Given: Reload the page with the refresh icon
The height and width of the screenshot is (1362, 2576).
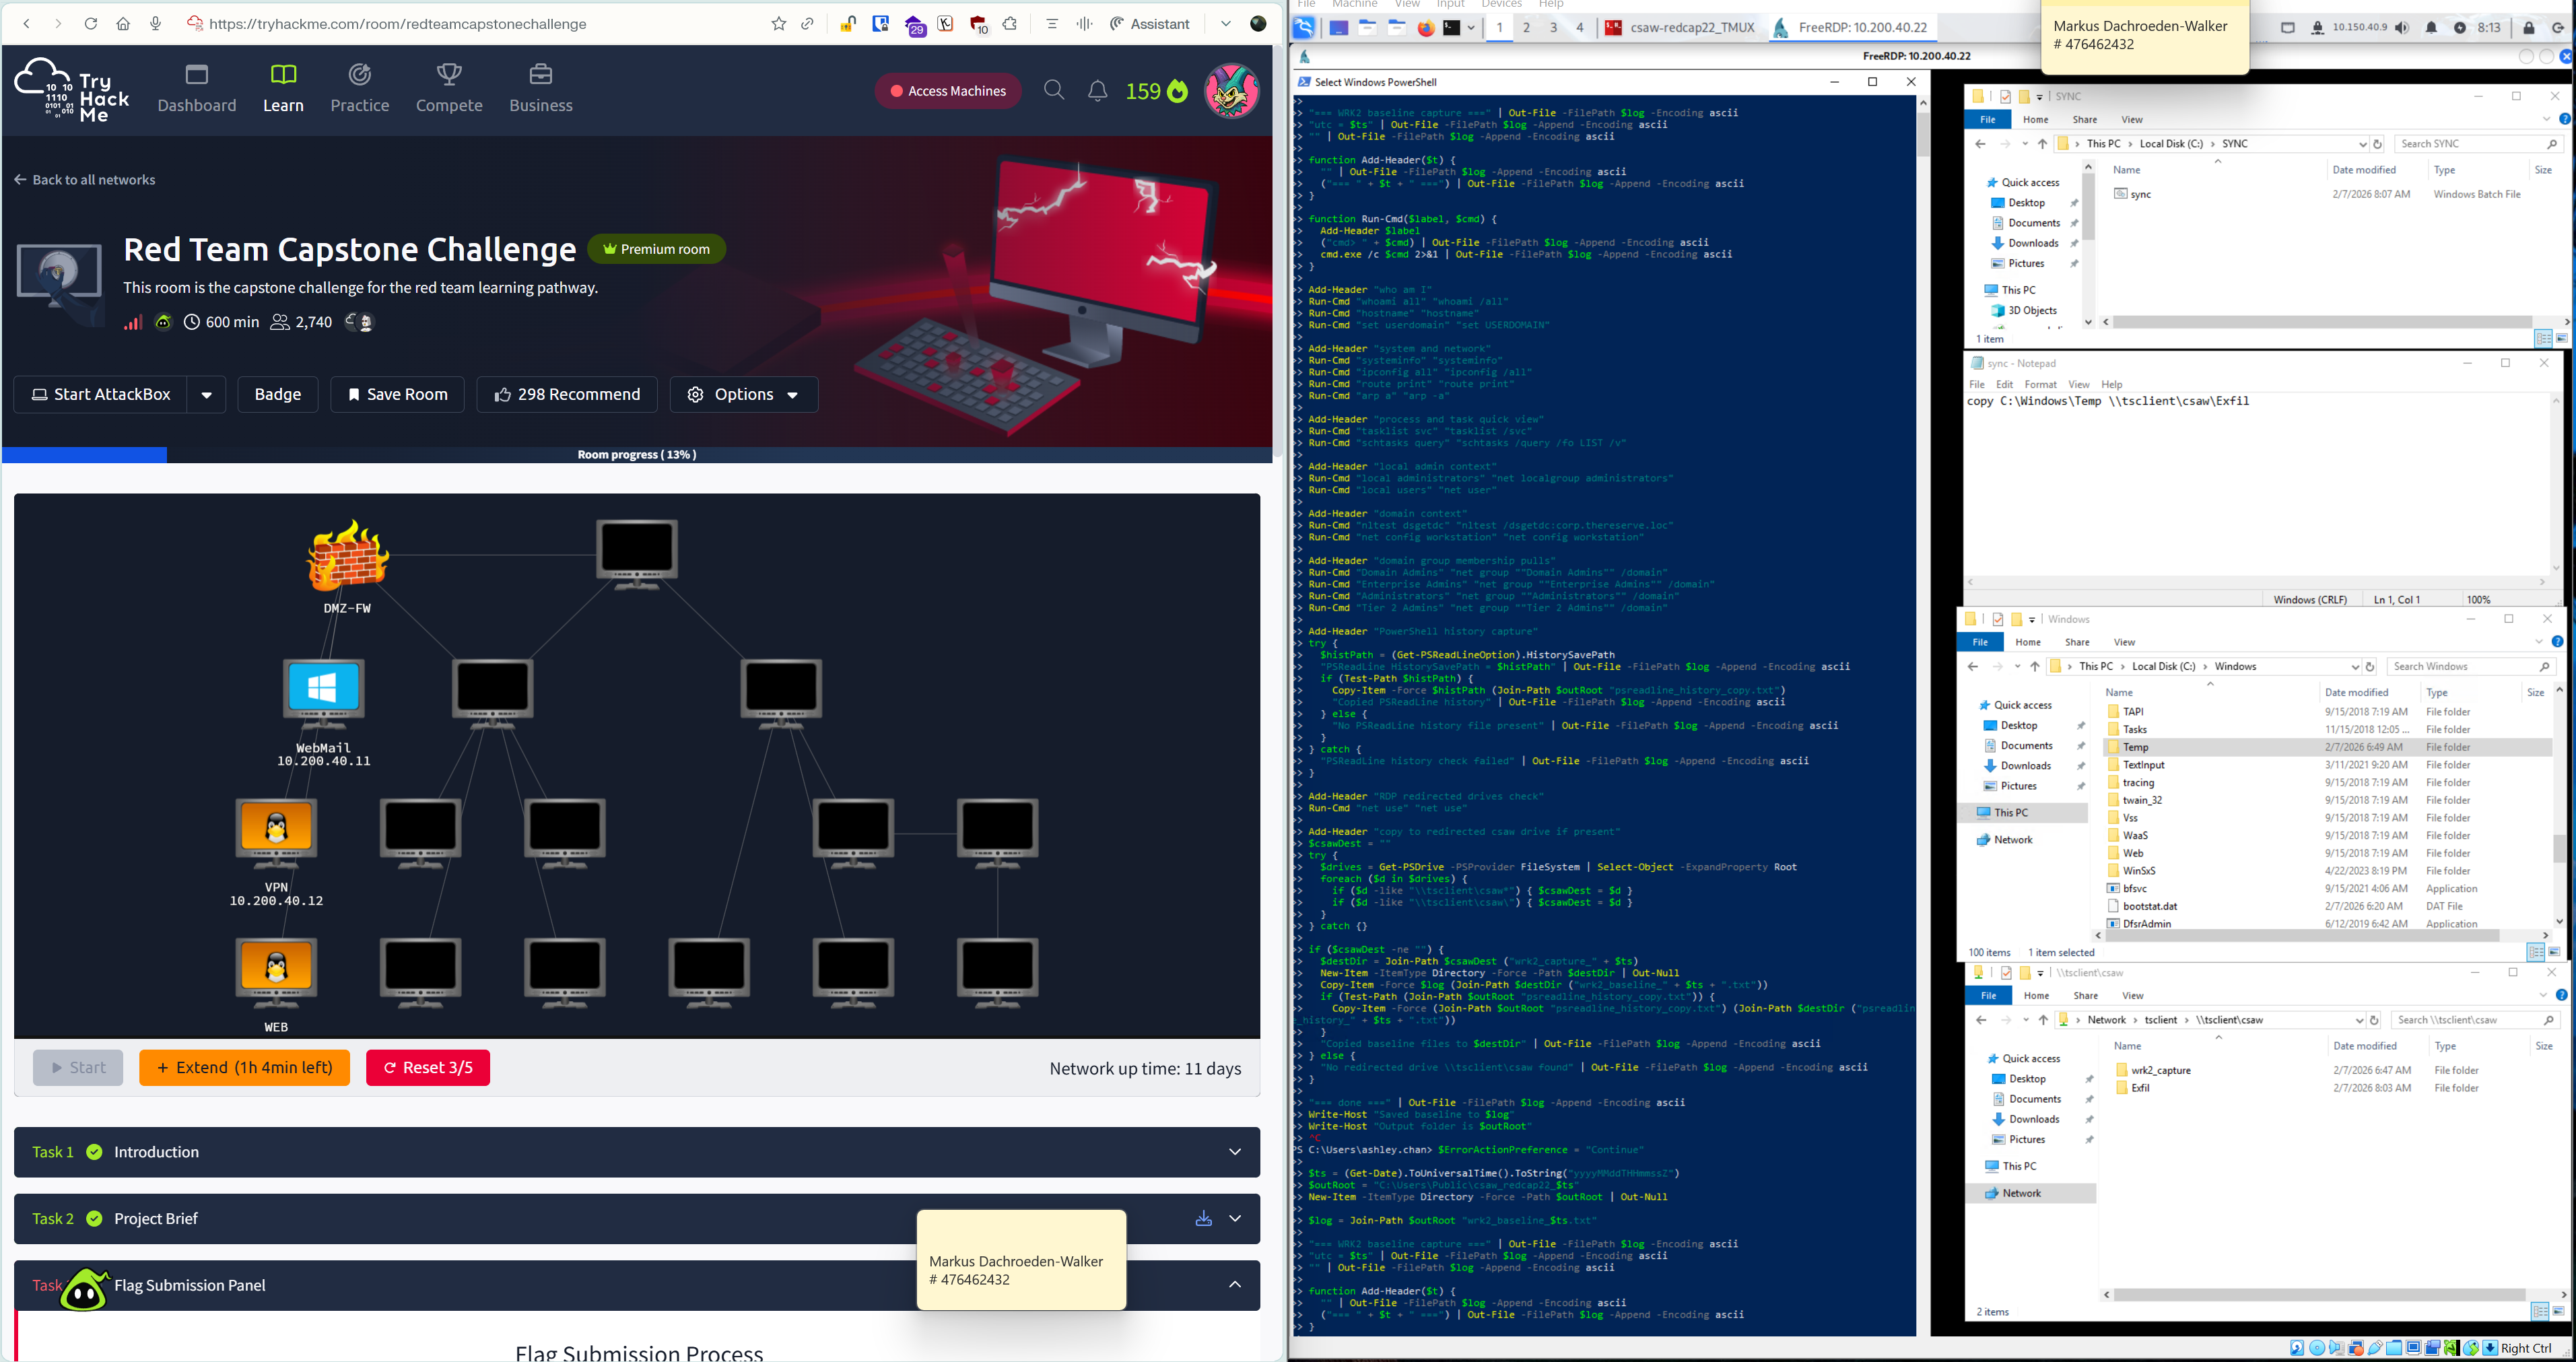Looking at the screenshot, I should (x=91, y=24).
